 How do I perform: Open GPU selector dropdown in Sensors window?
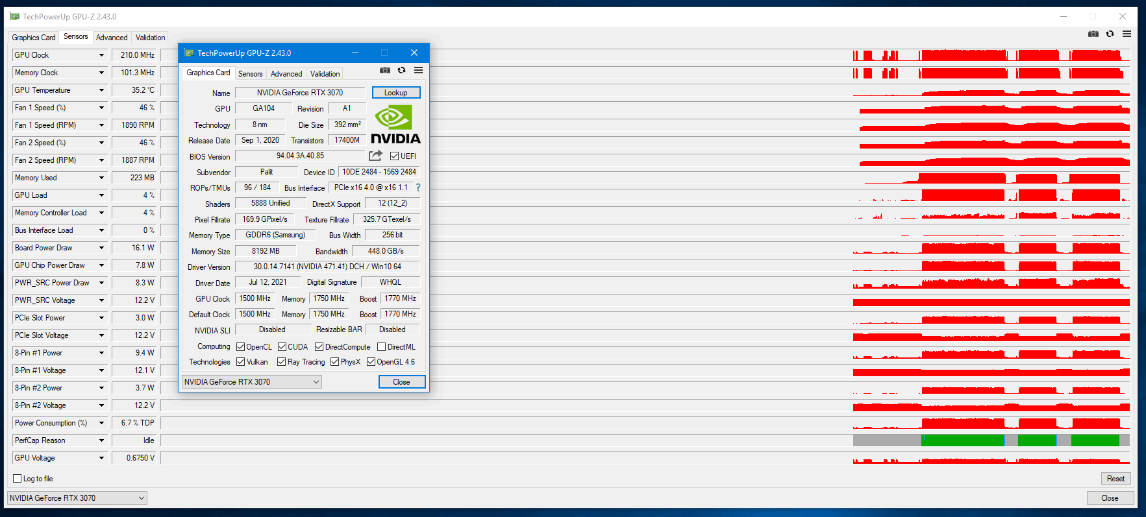(x=77, y=498)
